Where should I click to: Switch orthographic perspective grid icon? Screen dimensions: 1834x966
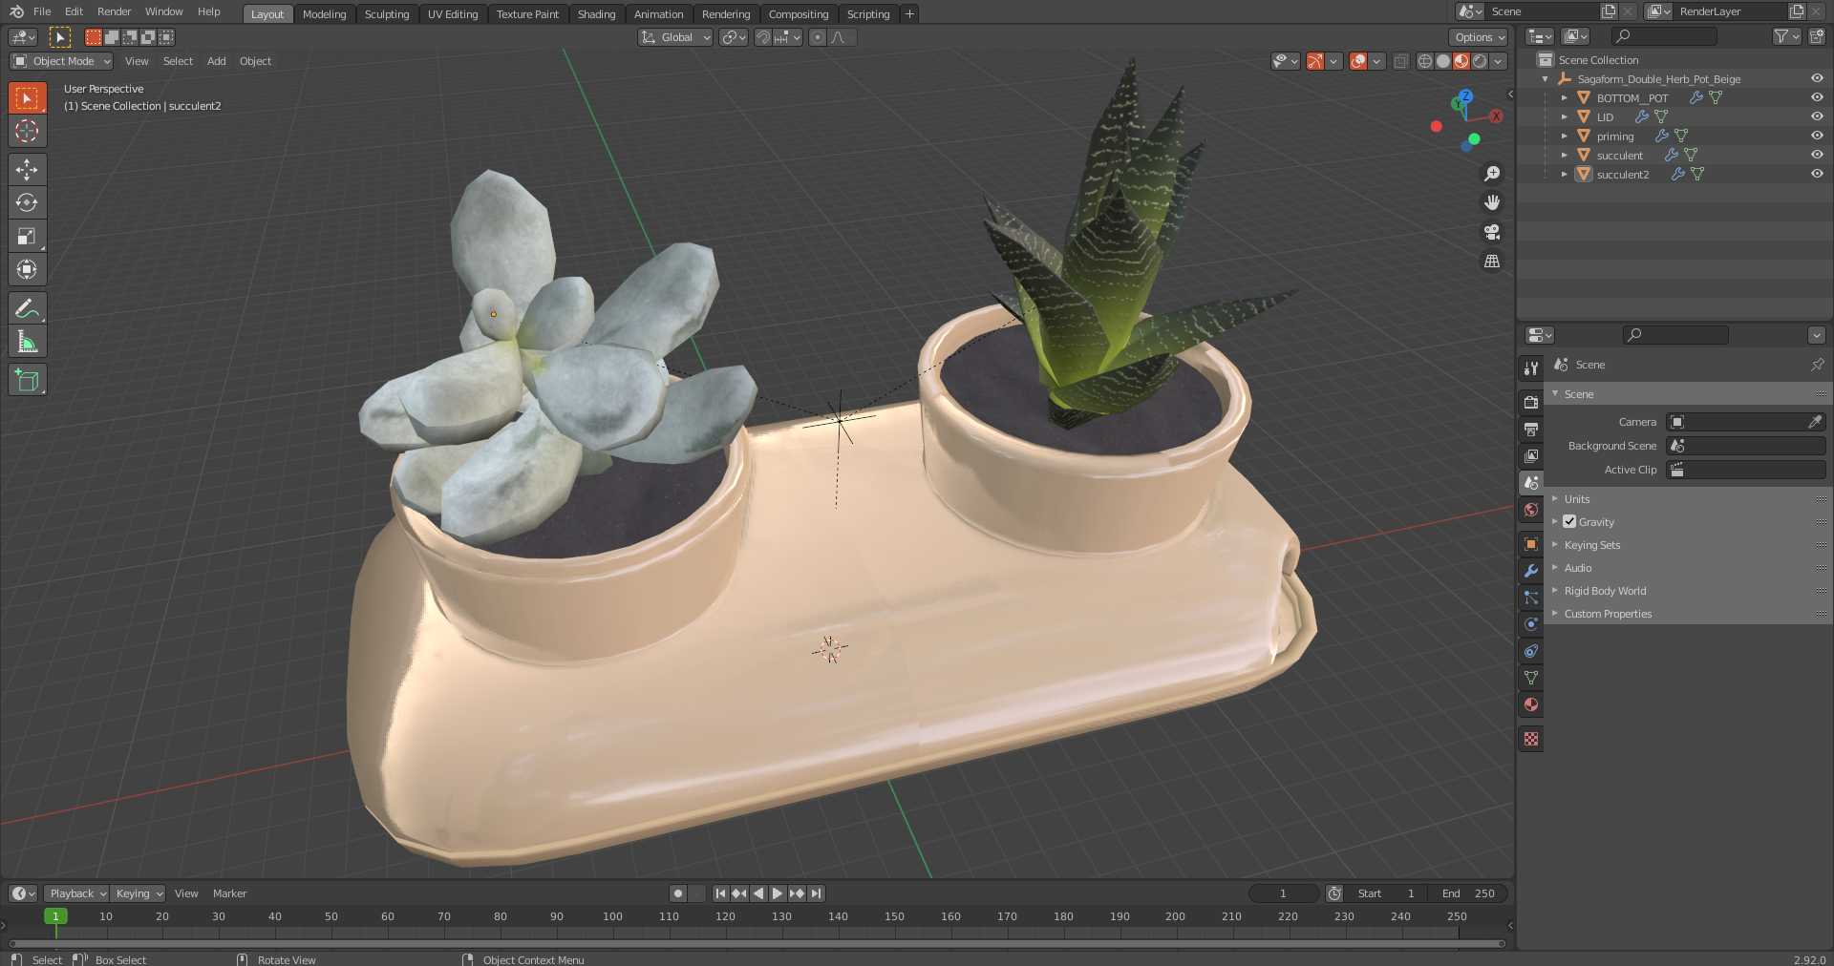[1492, 261]
